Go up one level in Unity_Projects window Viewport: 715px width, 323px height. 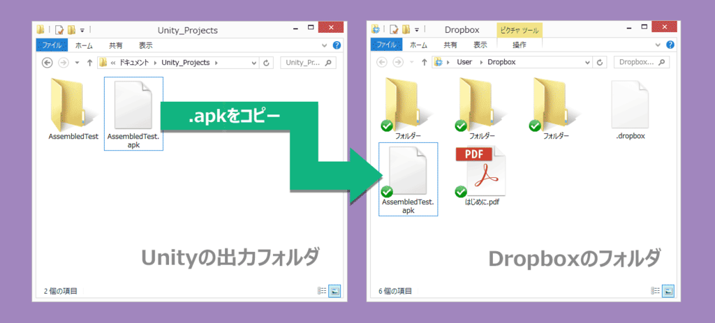(x=90, y=62)
